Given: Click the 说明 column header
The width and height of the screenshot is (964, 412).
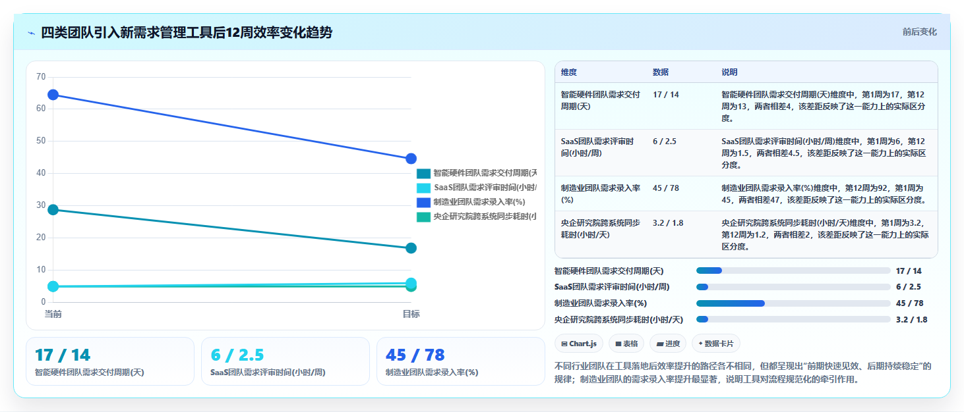Looking at the screenshot, I should (x=729, y=72).
